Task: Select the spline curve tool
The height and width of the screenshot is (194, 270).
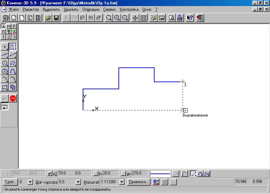Action: pyautogui.click(x=13, y=71)
